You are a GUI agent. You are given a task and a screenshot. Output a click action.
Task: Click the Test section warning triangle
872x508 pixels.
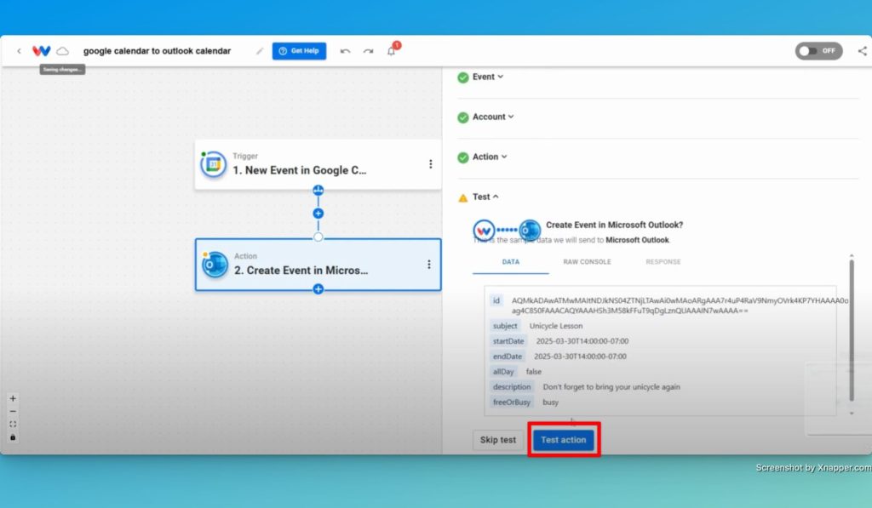(462, 198)
